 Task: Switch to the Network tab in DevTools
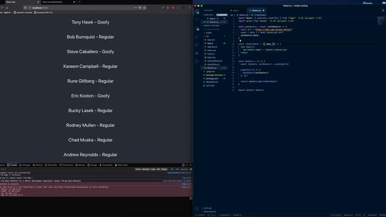click(37, 165)
